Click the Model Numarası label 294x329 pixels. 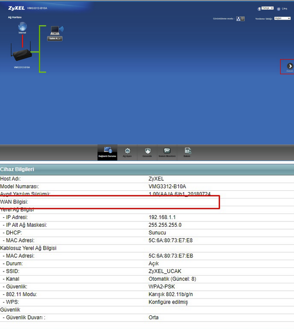(x=20, y=187)
